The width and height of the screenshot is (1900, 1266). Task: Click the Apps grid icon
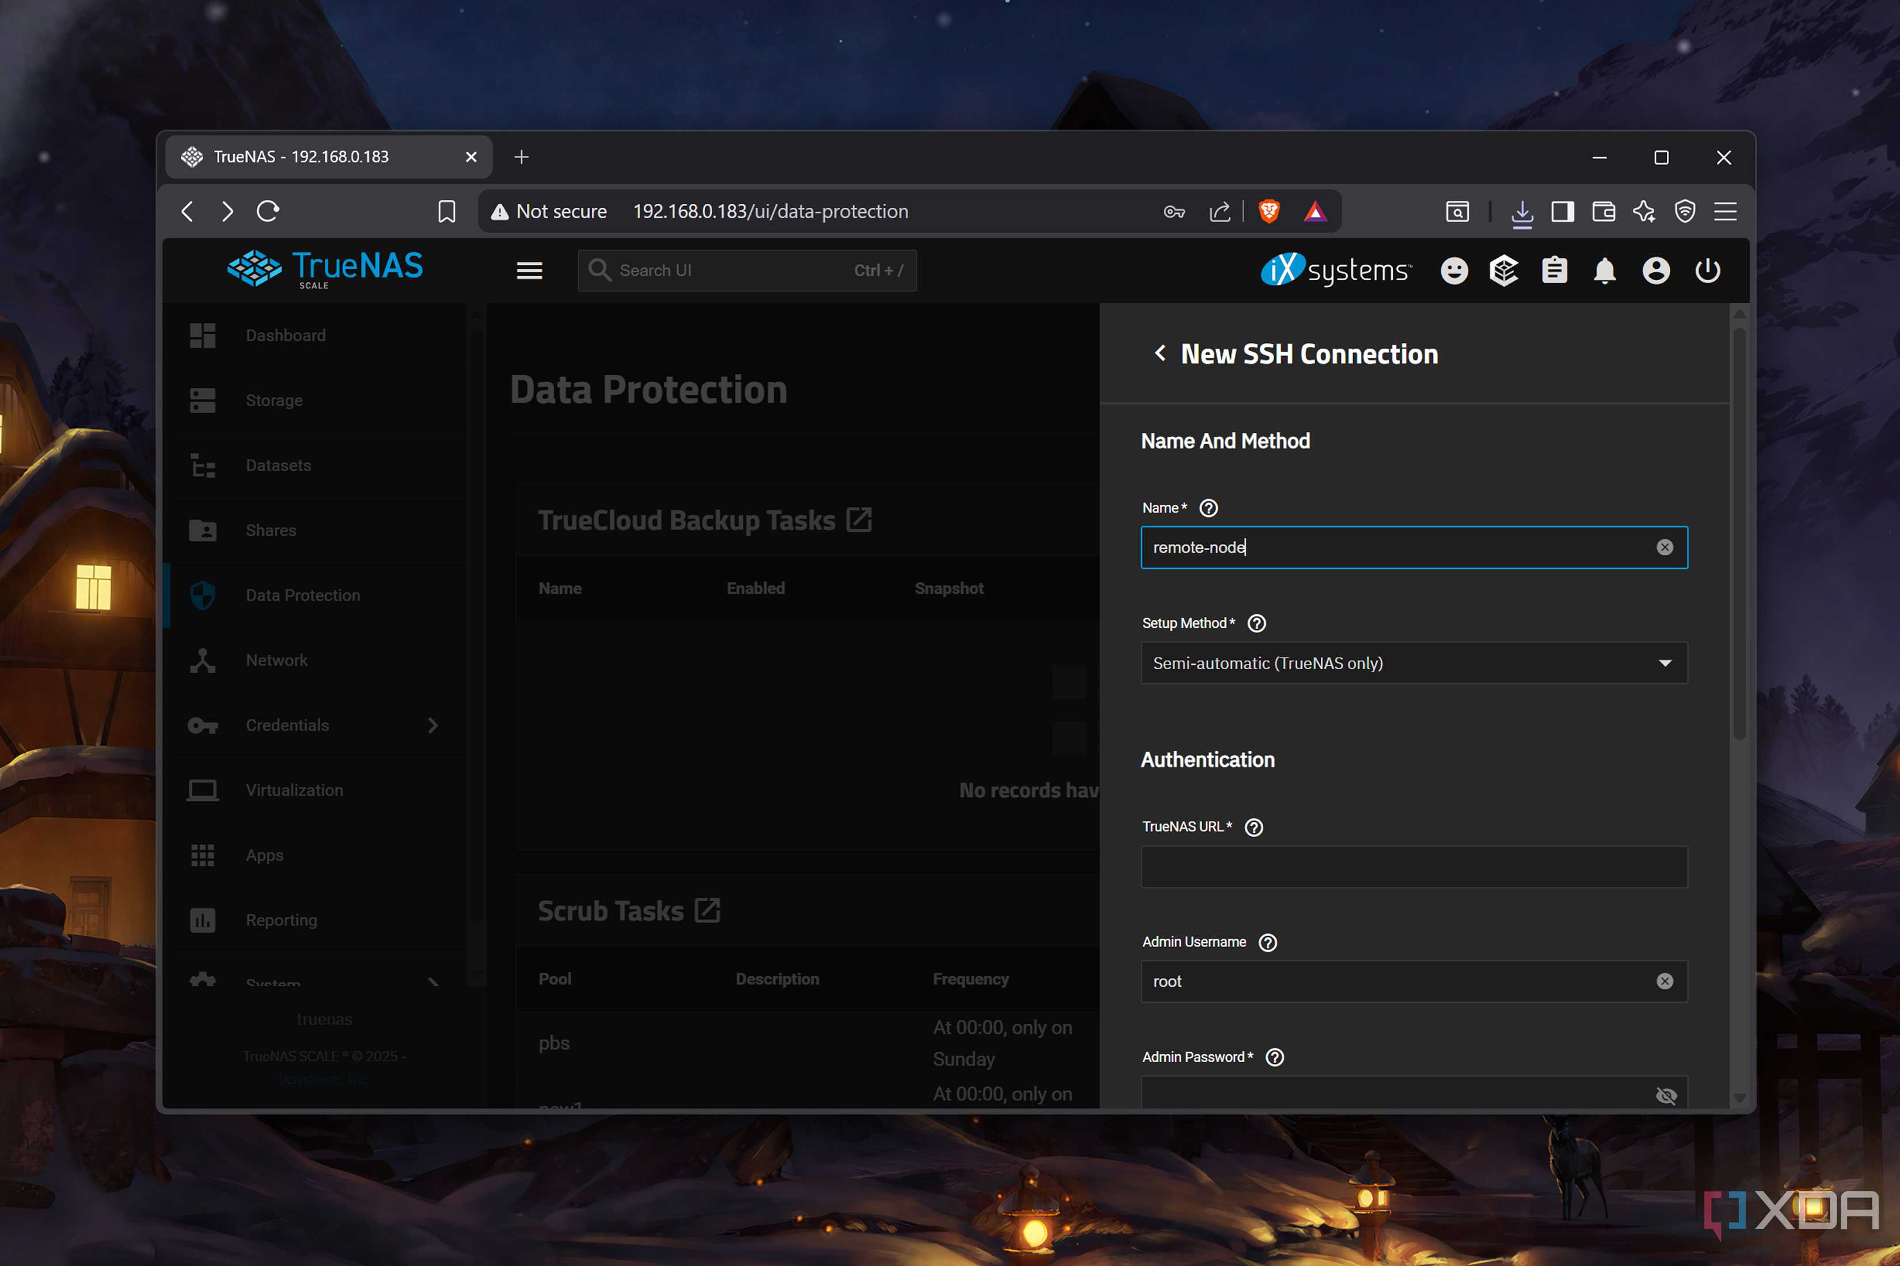pyautogui.click(x=202, y=855)
